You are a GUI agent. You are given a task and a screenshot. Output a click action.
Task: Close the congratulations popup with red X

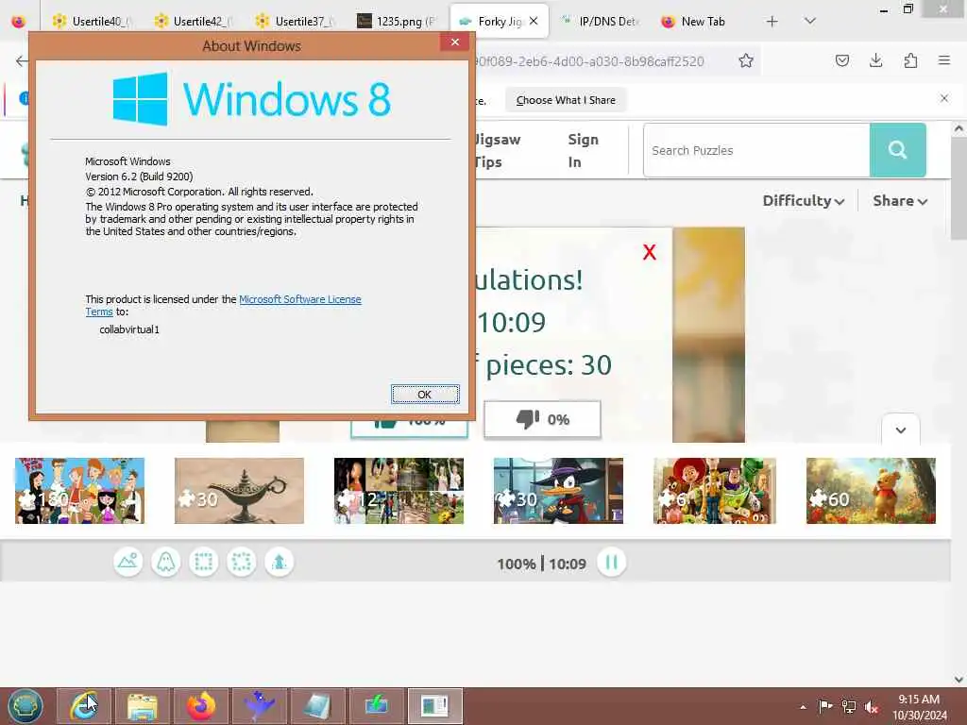click(x=649, y=252)
